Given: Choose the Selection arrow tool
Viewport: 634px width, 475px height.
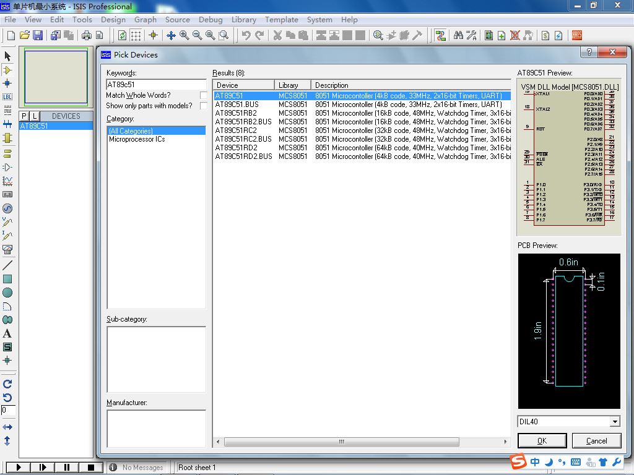Looking at the screenshot, I should [x=7, y=56].
